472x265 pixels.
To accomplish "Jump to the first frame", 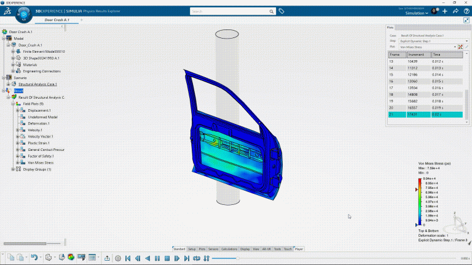I will coord(128,258).
